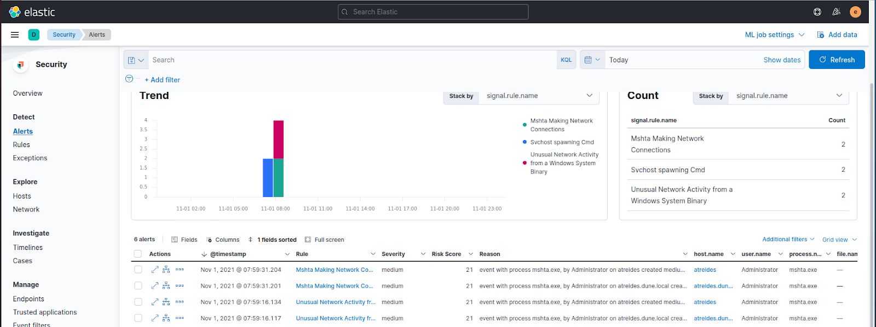Image resolution: width=876 pixels, height=327 pixels.
Task: Click the Svchost spawning Cmd legend color dot
Action: pos(525,142)
